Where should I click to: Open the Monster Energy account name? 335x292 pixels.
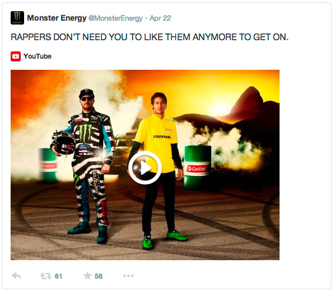click(57, 18)
